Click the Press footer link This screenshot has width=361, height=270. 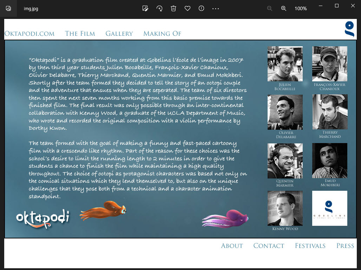coord(345,245)
